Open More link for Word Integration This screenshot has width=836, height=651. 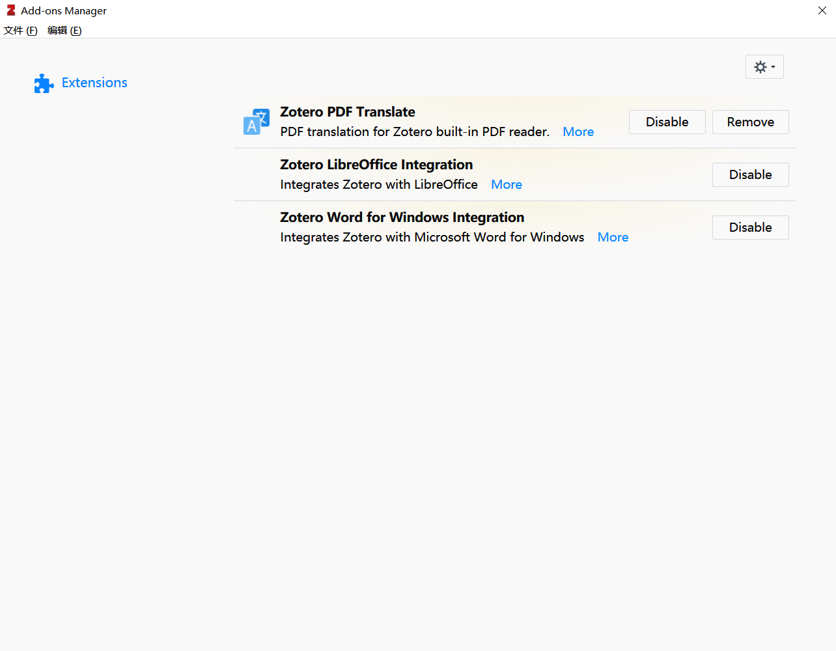613,238
